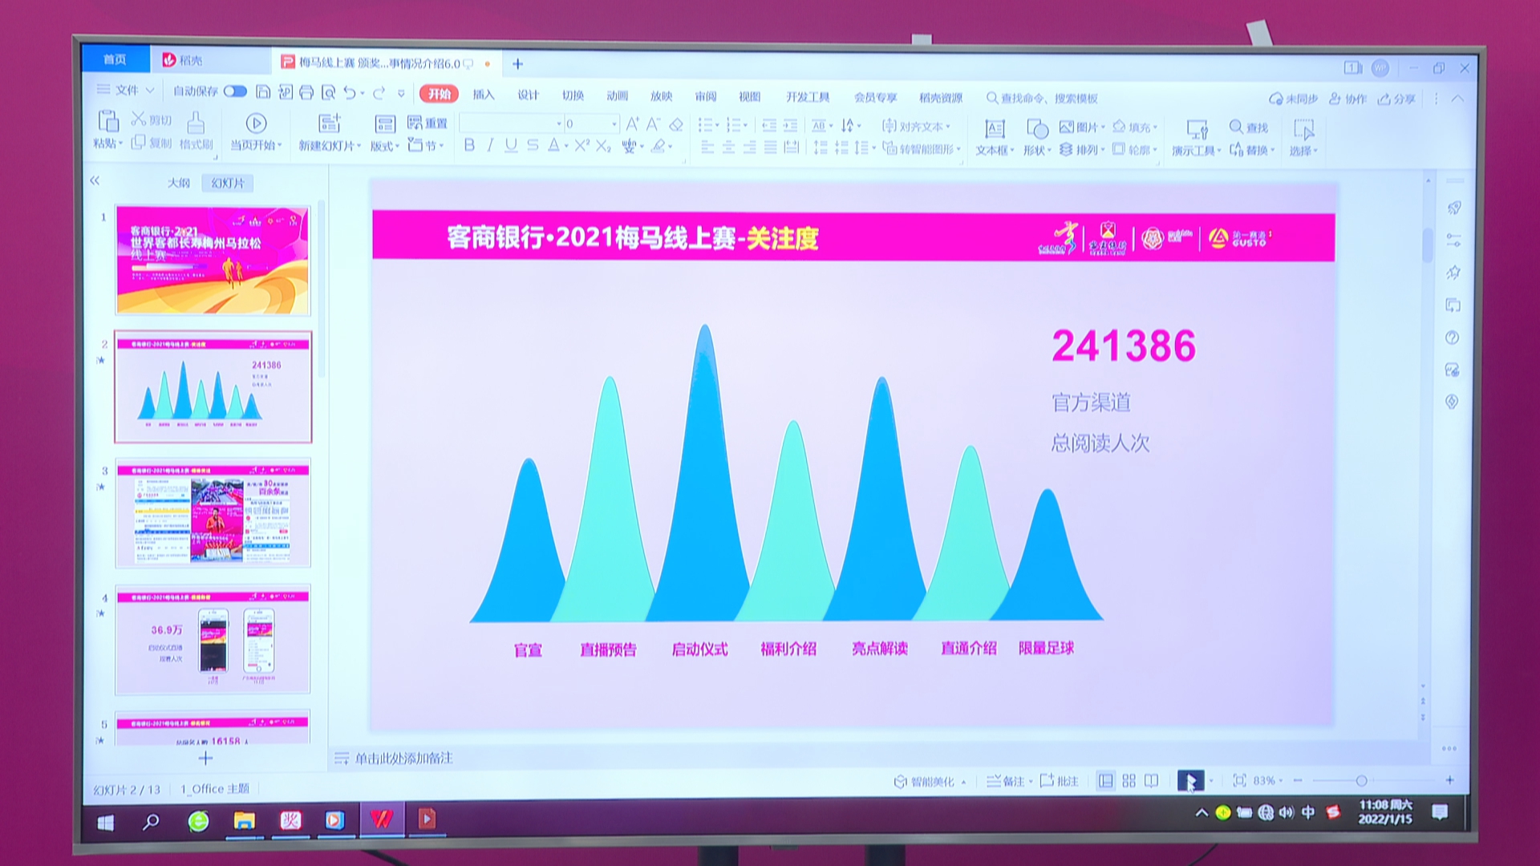Apply the font color A swatch

click(553, 145)
